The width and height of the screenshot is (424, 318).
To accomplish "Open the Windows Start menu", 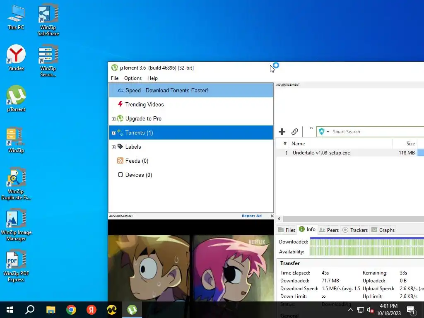I will [x=10, y=310].
